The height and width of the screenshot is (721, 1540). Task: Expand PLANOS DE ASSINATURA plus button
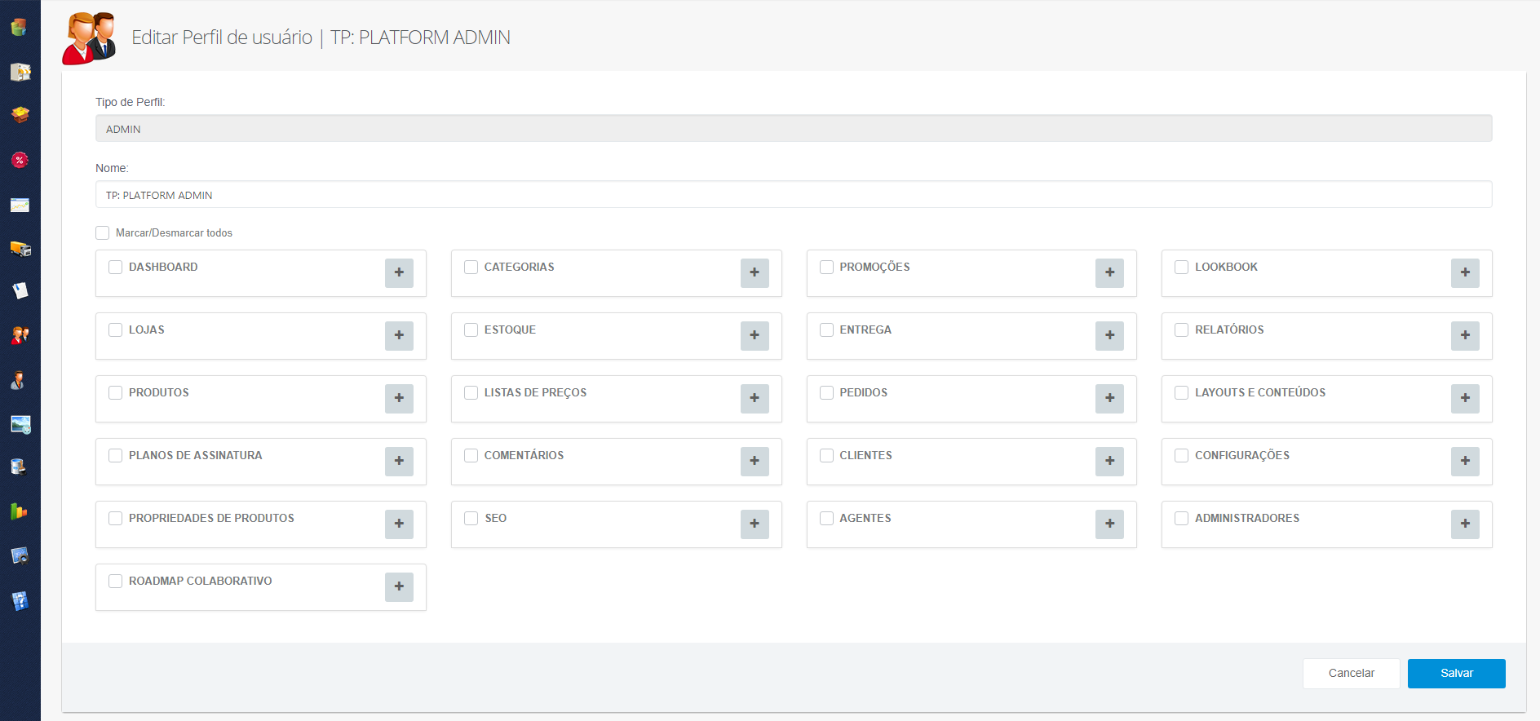pyautogui.click(x=399, y=462)
